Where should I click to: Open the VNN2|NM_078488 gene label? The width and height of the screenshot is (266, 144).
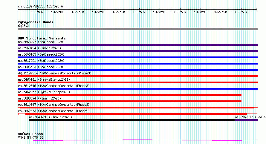point(30,137)
